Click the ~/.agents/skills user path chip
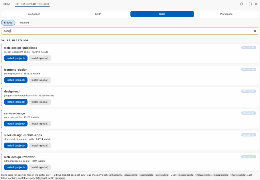 click(221, 175)
